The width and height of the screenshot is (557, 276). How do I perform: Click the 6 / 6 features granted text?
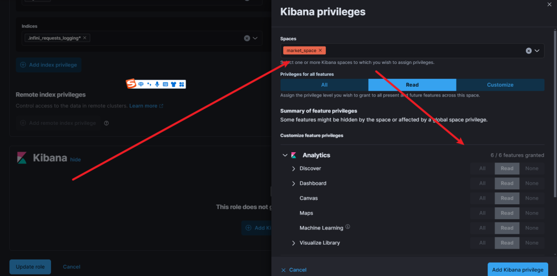click(517, 155)
